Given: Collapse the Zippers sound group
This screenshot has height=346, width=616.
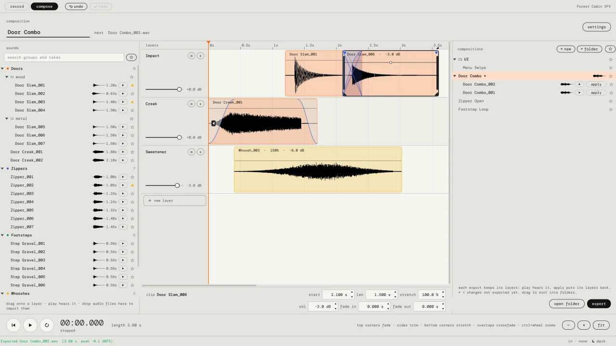Looking at the screenshot, I should tap(2, 169).
